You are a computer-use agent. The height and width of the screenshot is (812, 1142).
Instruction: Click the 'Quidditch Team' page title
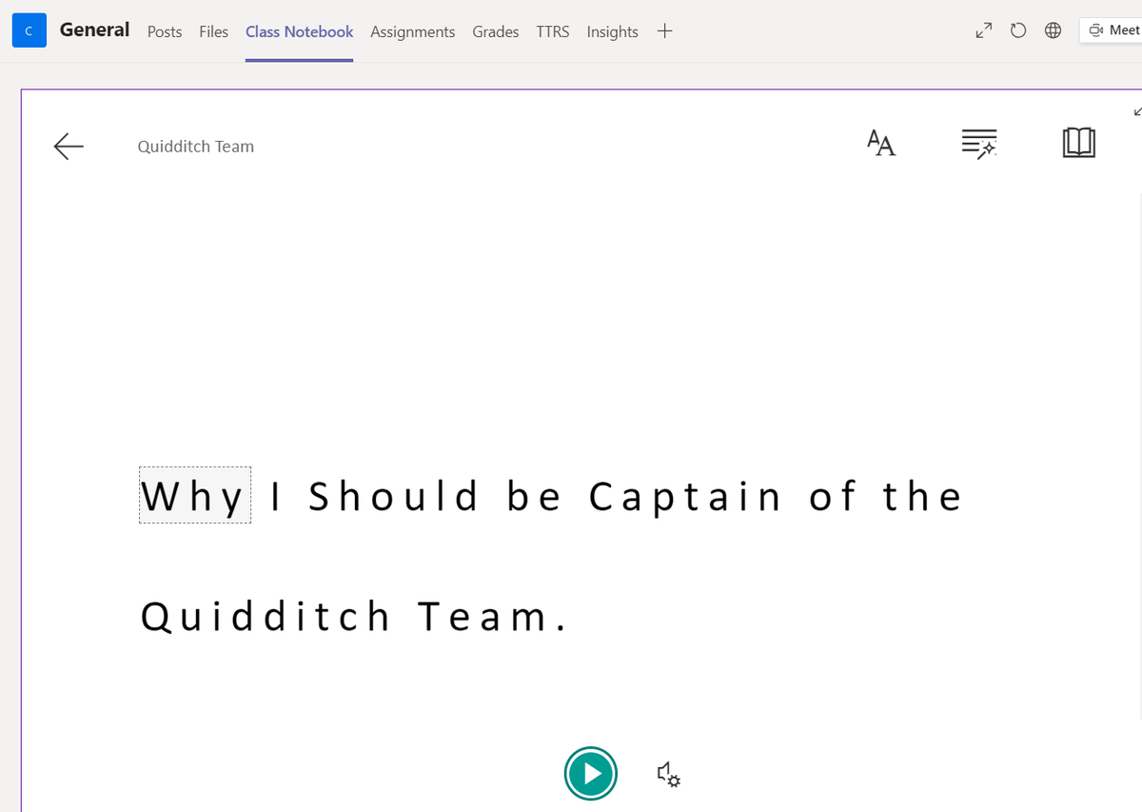click(195, 147)
